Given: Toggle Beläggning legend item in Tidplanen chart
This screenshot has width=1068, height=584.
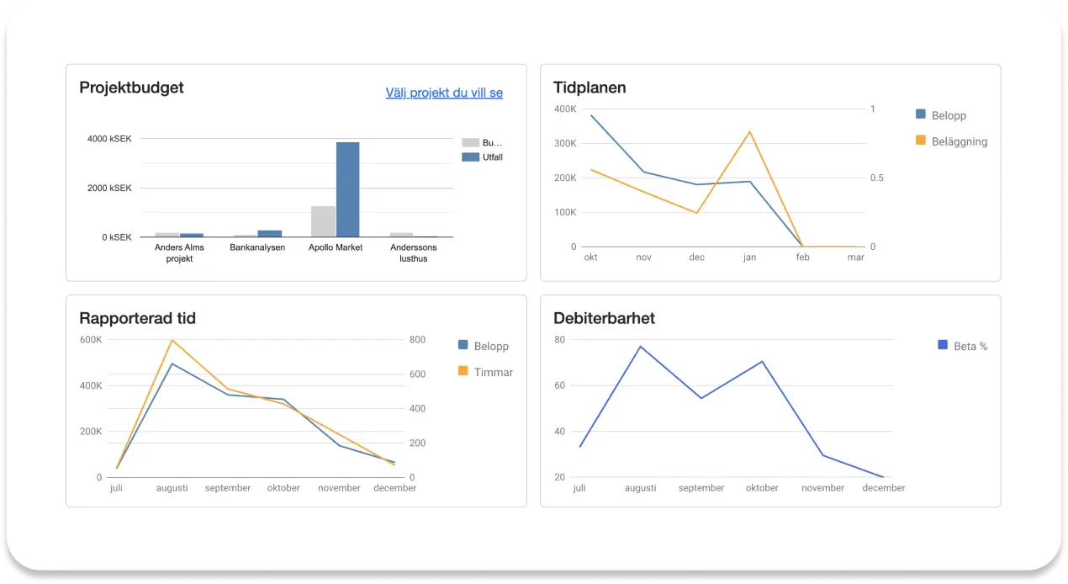Looking at the screenshot, I should pyautogui.click(x=951, y=141).
